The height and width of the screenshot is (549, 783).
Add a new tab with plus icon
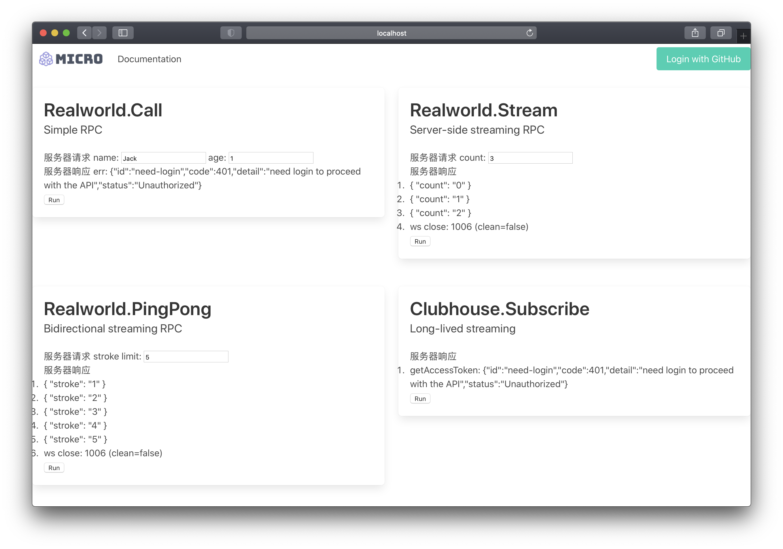pyautogui.click(x=744, y=36)
